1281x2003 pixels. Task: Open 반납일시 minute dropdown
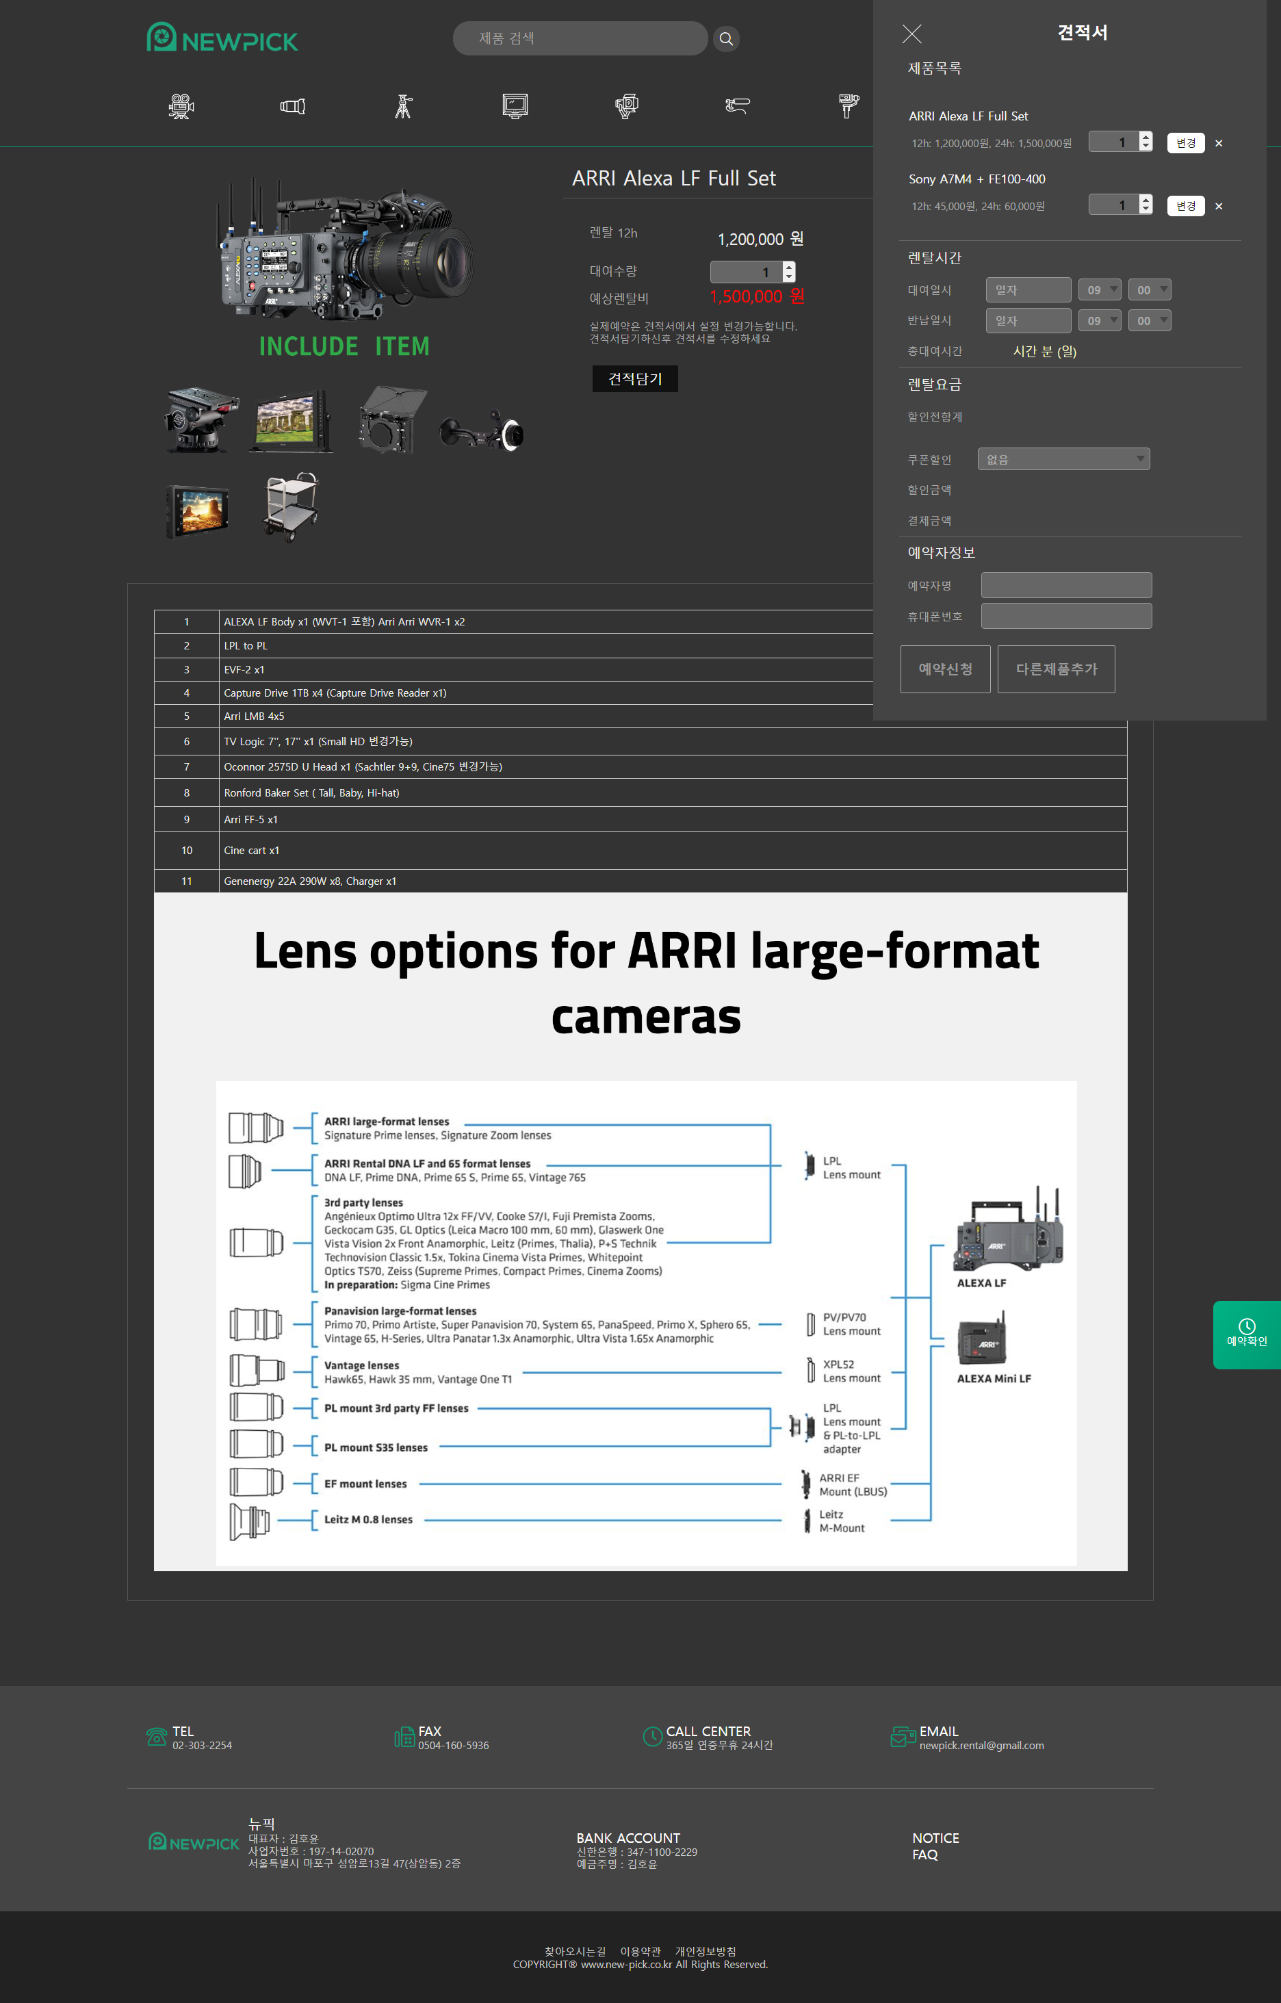click(1149, 320)
